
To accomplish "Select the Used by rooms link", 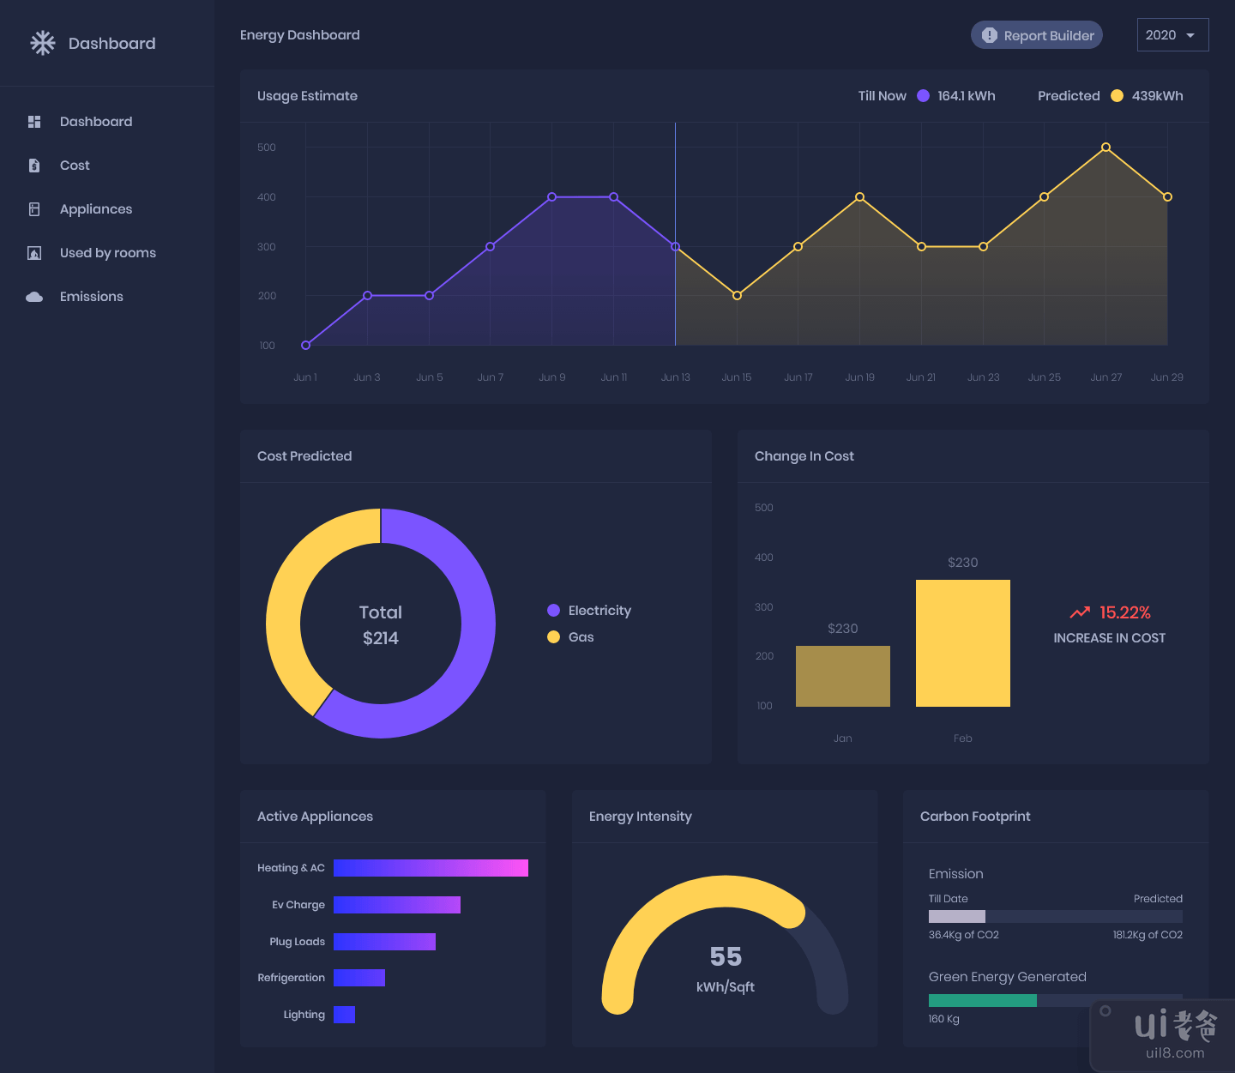I will pos(108,253).
